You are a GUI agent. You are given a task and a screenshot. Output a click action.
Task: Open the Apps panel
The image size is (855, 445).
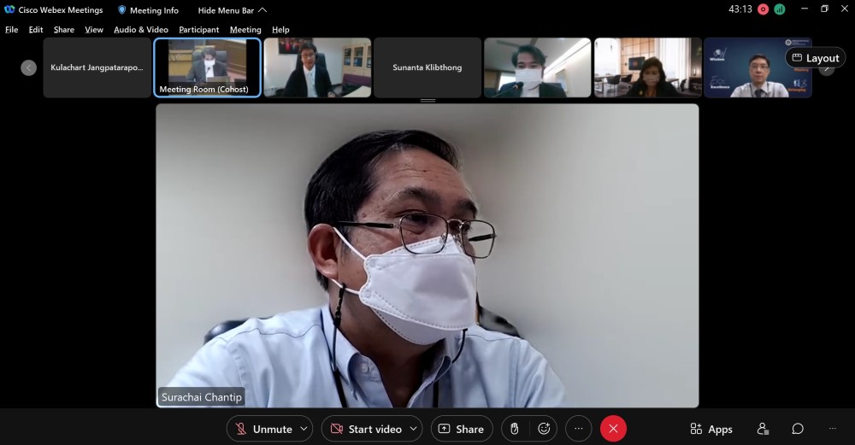click(x=711, y=429)
